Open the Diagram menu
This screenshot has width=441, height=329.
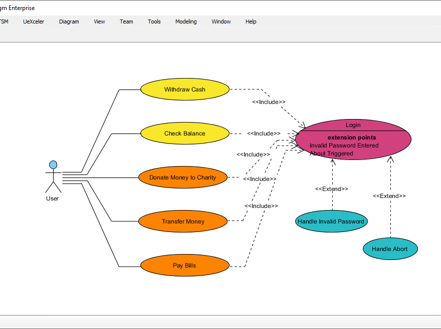tap(69, 21)
